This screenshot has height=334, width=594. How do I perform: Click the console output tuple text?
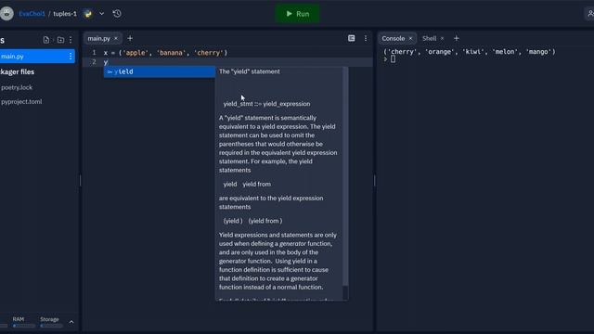click(470, 52)
